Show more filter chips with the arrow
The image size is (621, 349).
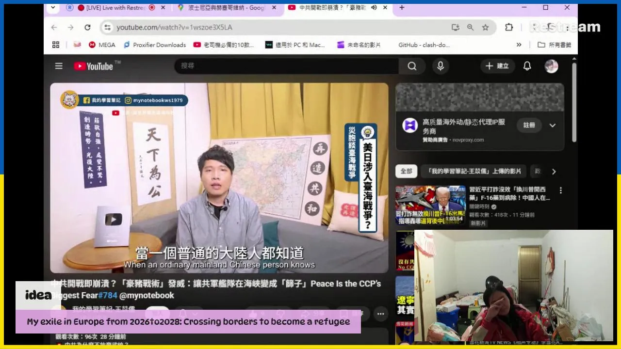554,171
